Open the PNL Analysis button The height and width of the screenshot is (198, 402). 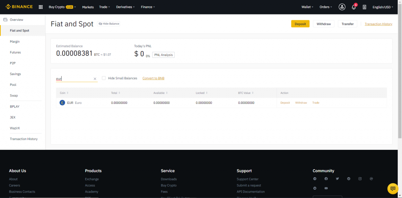click(163, 55)
